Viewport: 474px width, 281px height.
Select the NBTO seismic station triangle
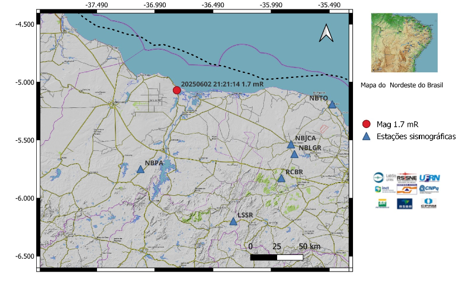click(332, 105)
